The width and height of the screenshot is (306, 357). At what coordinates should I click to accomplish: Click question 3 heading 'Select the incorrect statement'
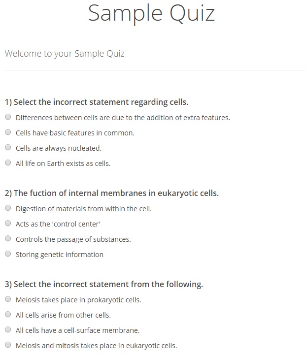[103, 284]
